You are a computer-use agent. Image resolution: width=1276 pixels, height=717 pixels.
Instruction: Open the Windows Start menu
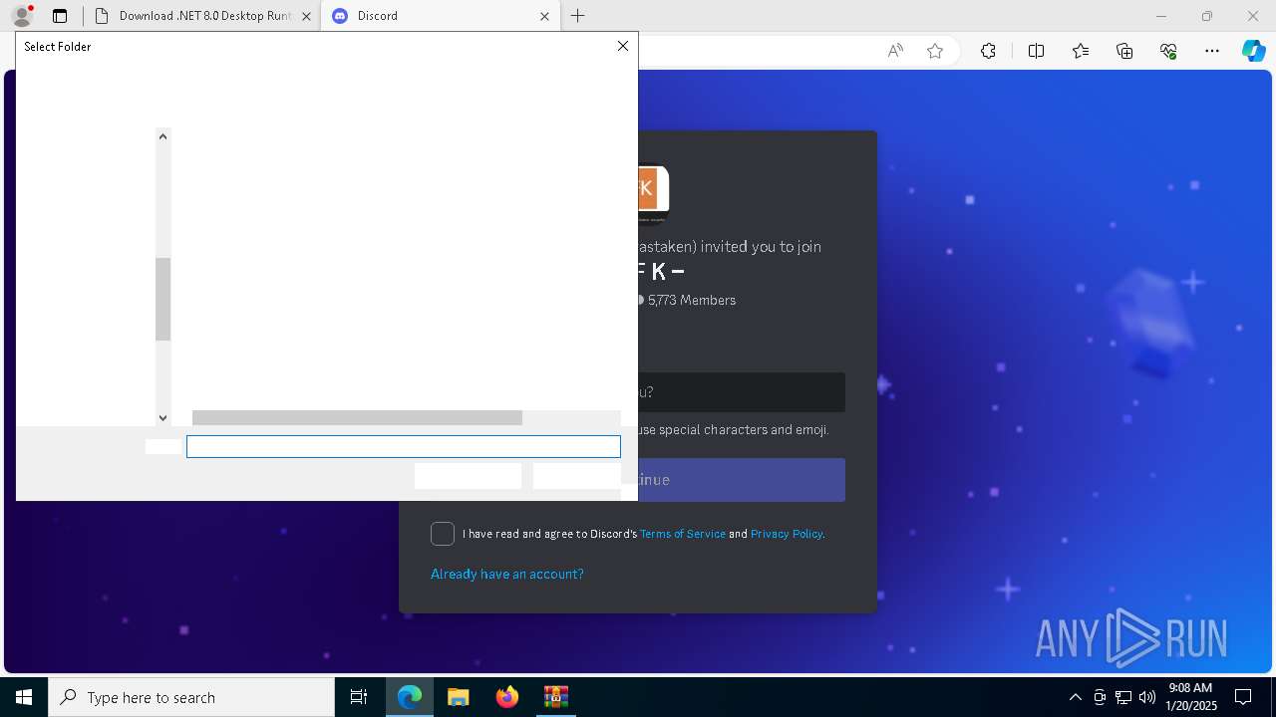[x=24, y=697]
